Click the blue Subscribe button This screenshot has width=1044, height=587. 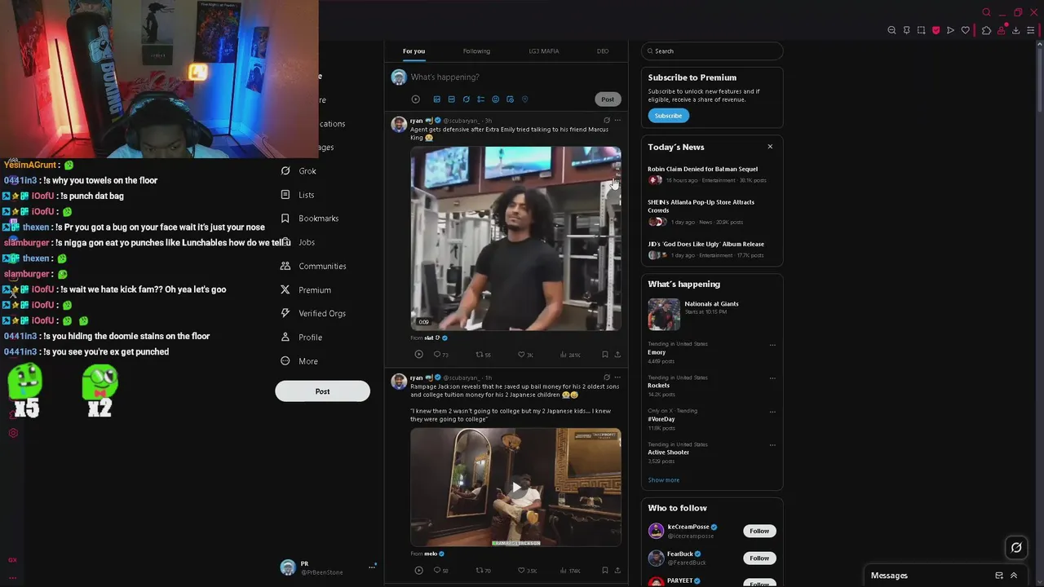pos(668,116)
